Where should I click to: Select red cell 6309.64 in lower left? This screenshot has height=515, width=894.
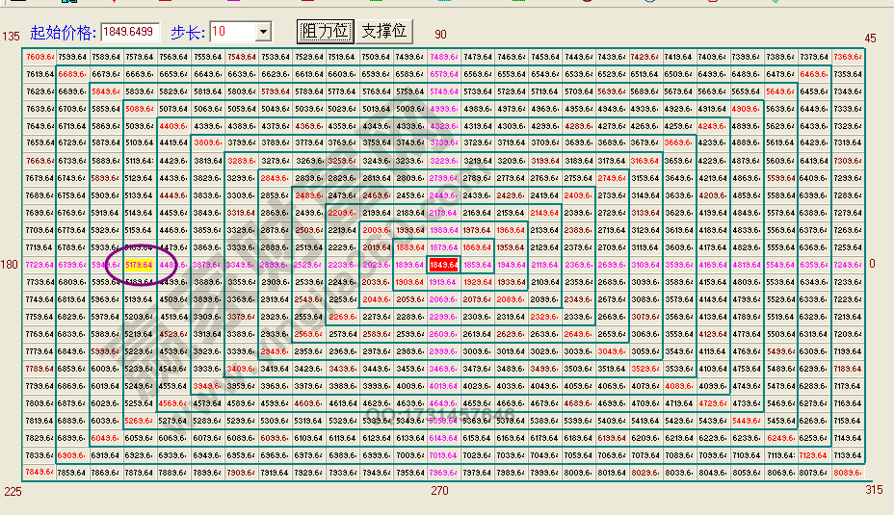tap(73, 454)
